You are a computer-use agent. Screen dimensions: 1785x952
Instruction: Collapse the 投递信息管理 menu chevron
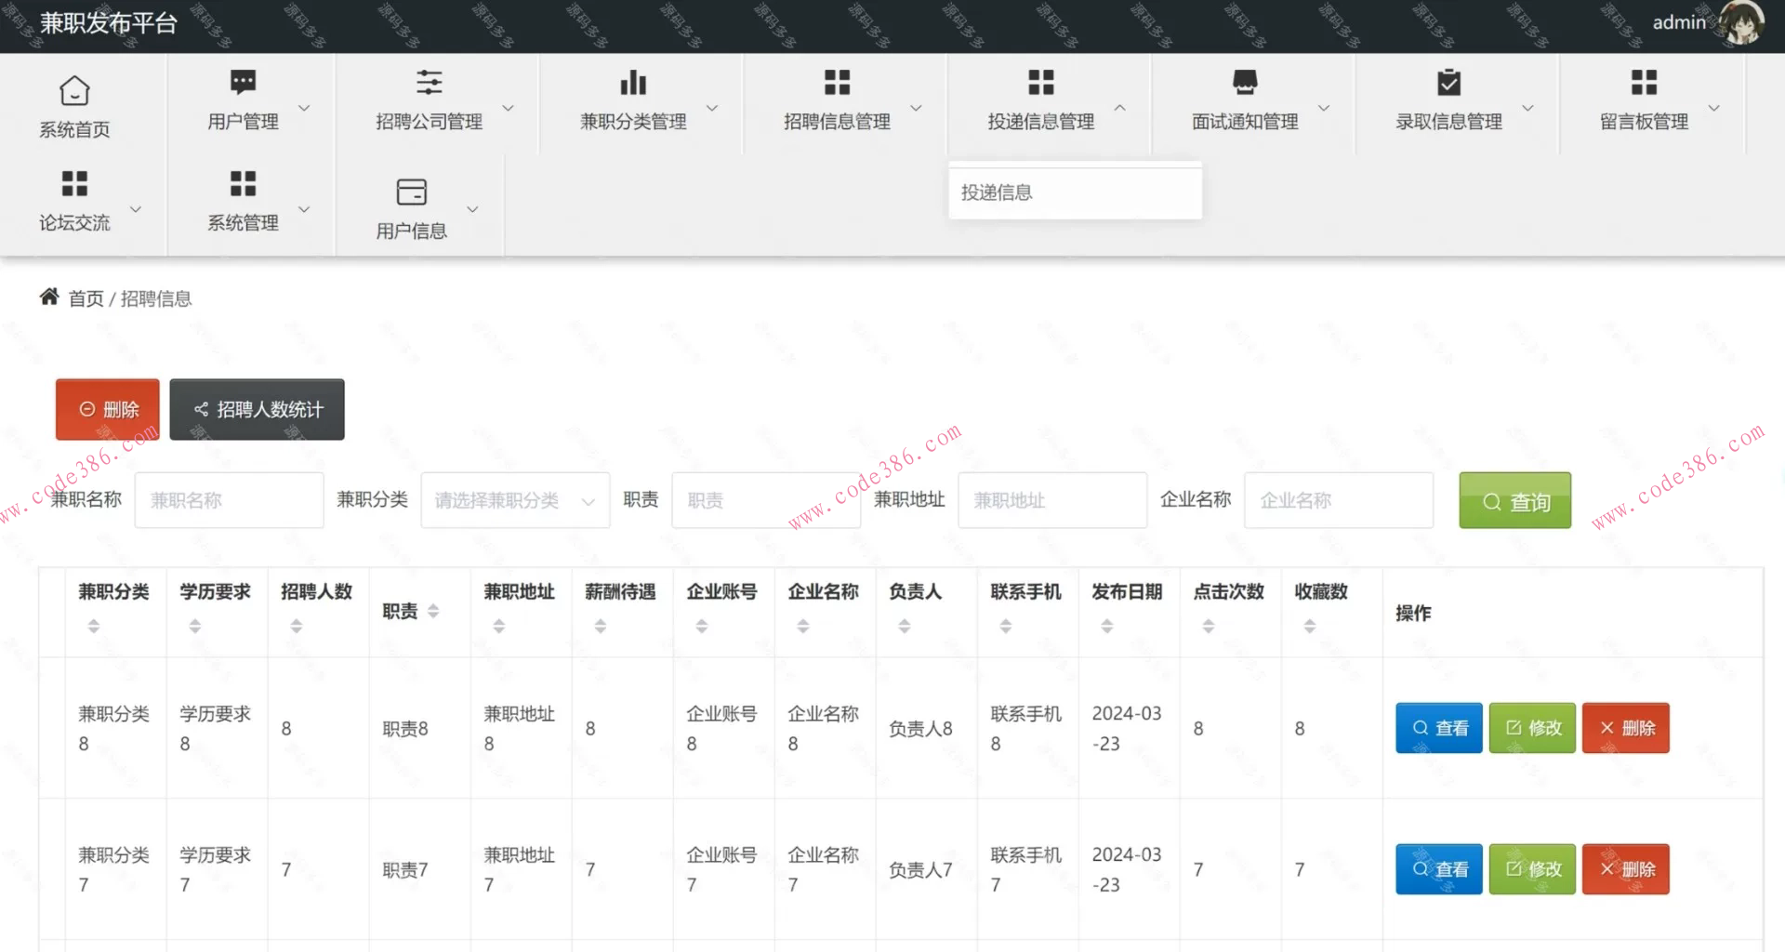pyautogui.click(x=1120, y=108)
